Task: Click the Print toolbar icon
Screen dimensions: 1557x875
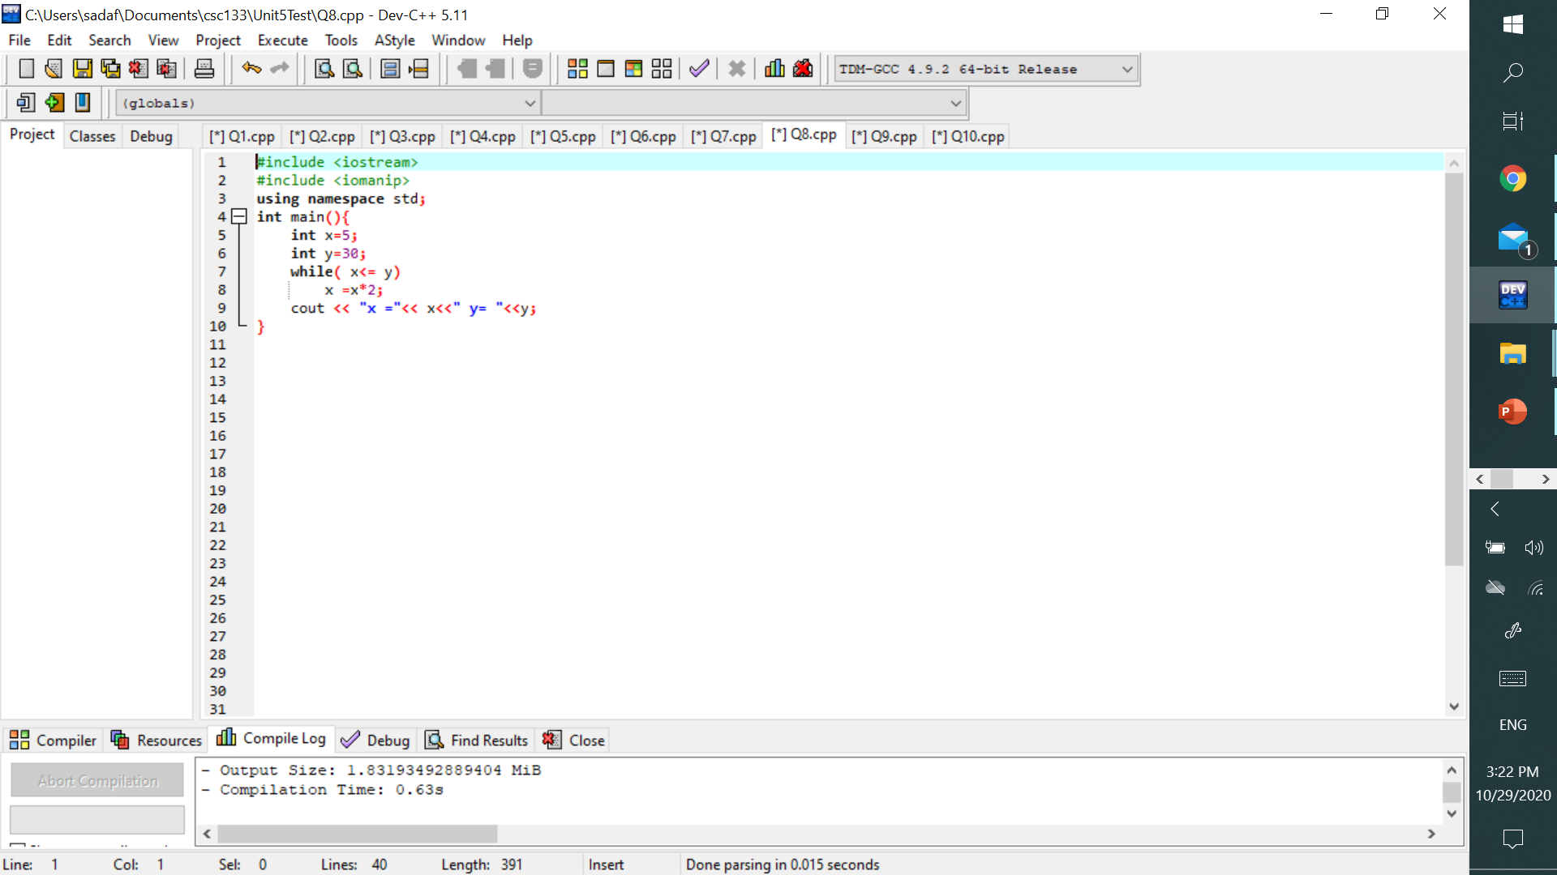Action: [x=204, y=69]
